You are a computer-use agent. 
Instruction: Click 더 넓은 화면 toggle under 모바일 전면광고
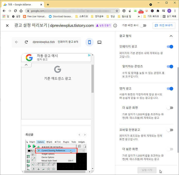[170, 149]
